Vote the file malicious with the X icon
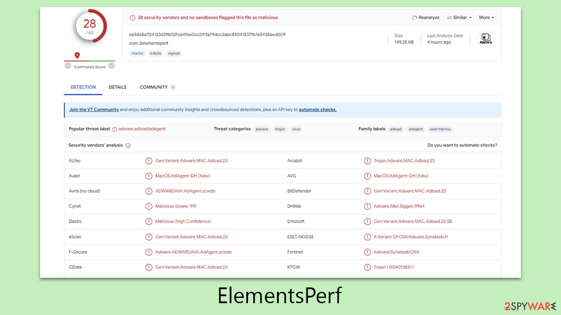Viewport: 561px width, 315px height. point(67,65)
